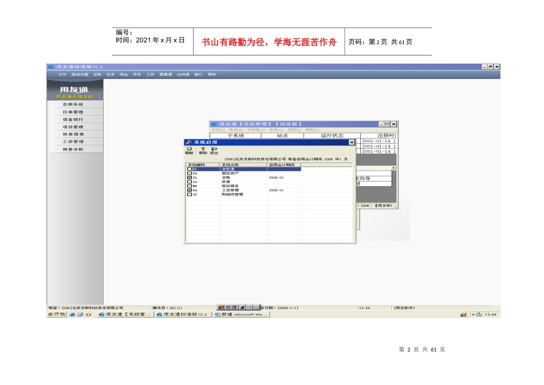Click 财务报表 in the left sidebar
Screen dimensions: 544x385
pyautogui.click(x=75, y=134)
